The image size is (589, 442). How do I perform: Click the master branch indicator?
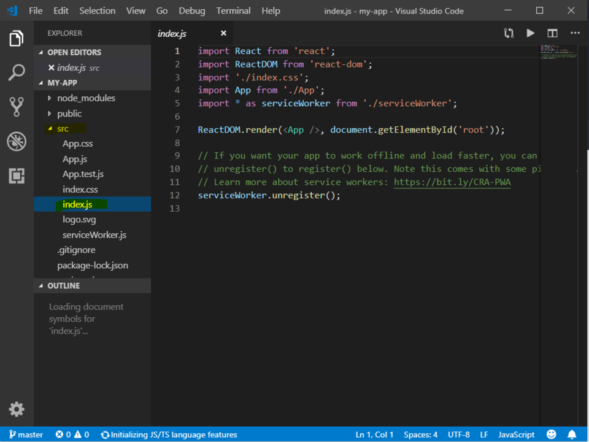pyautogui.click(x=26, y=435)
